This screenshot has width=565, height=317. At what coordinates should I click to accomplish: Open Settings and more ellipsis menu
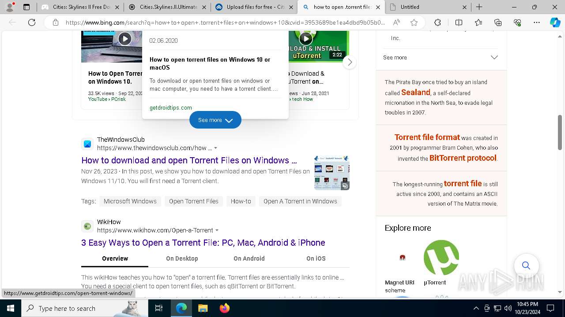(537, 22)
